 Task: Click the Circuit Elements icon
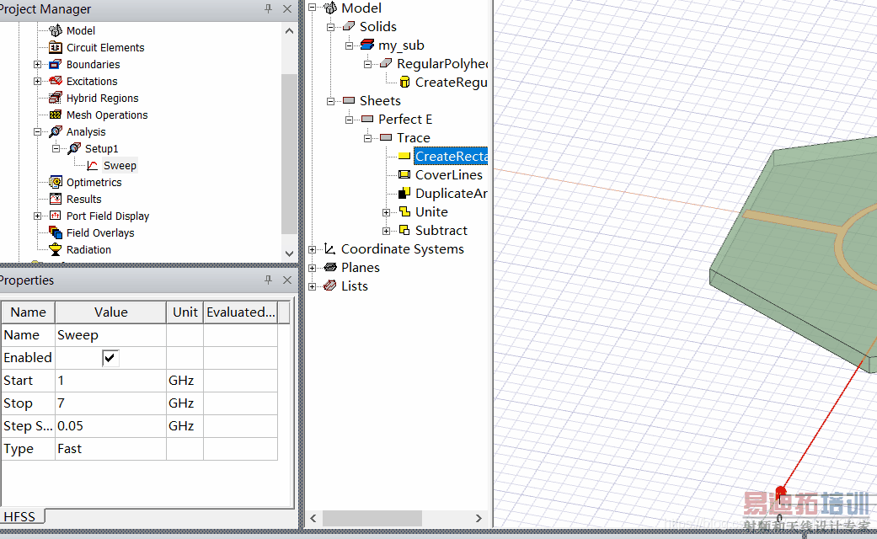56,47
